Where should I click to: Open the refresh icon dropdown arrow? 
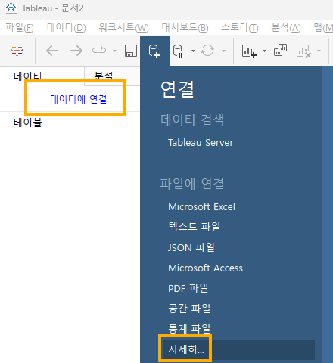(223, 51)
